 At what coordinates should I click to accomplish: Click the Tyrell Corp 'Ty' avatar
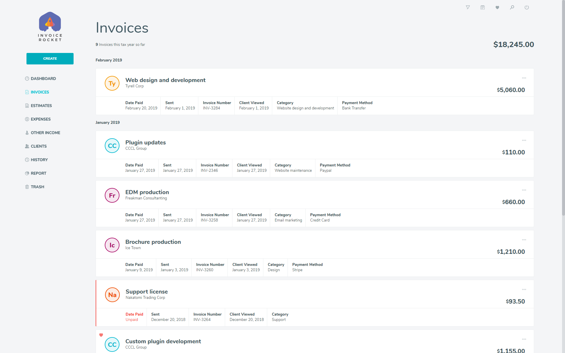point(112,83)
